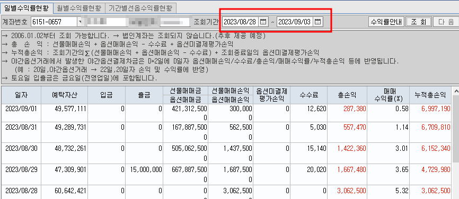Click total profit value 287,380
459x199 pixels.
[355, 108]
